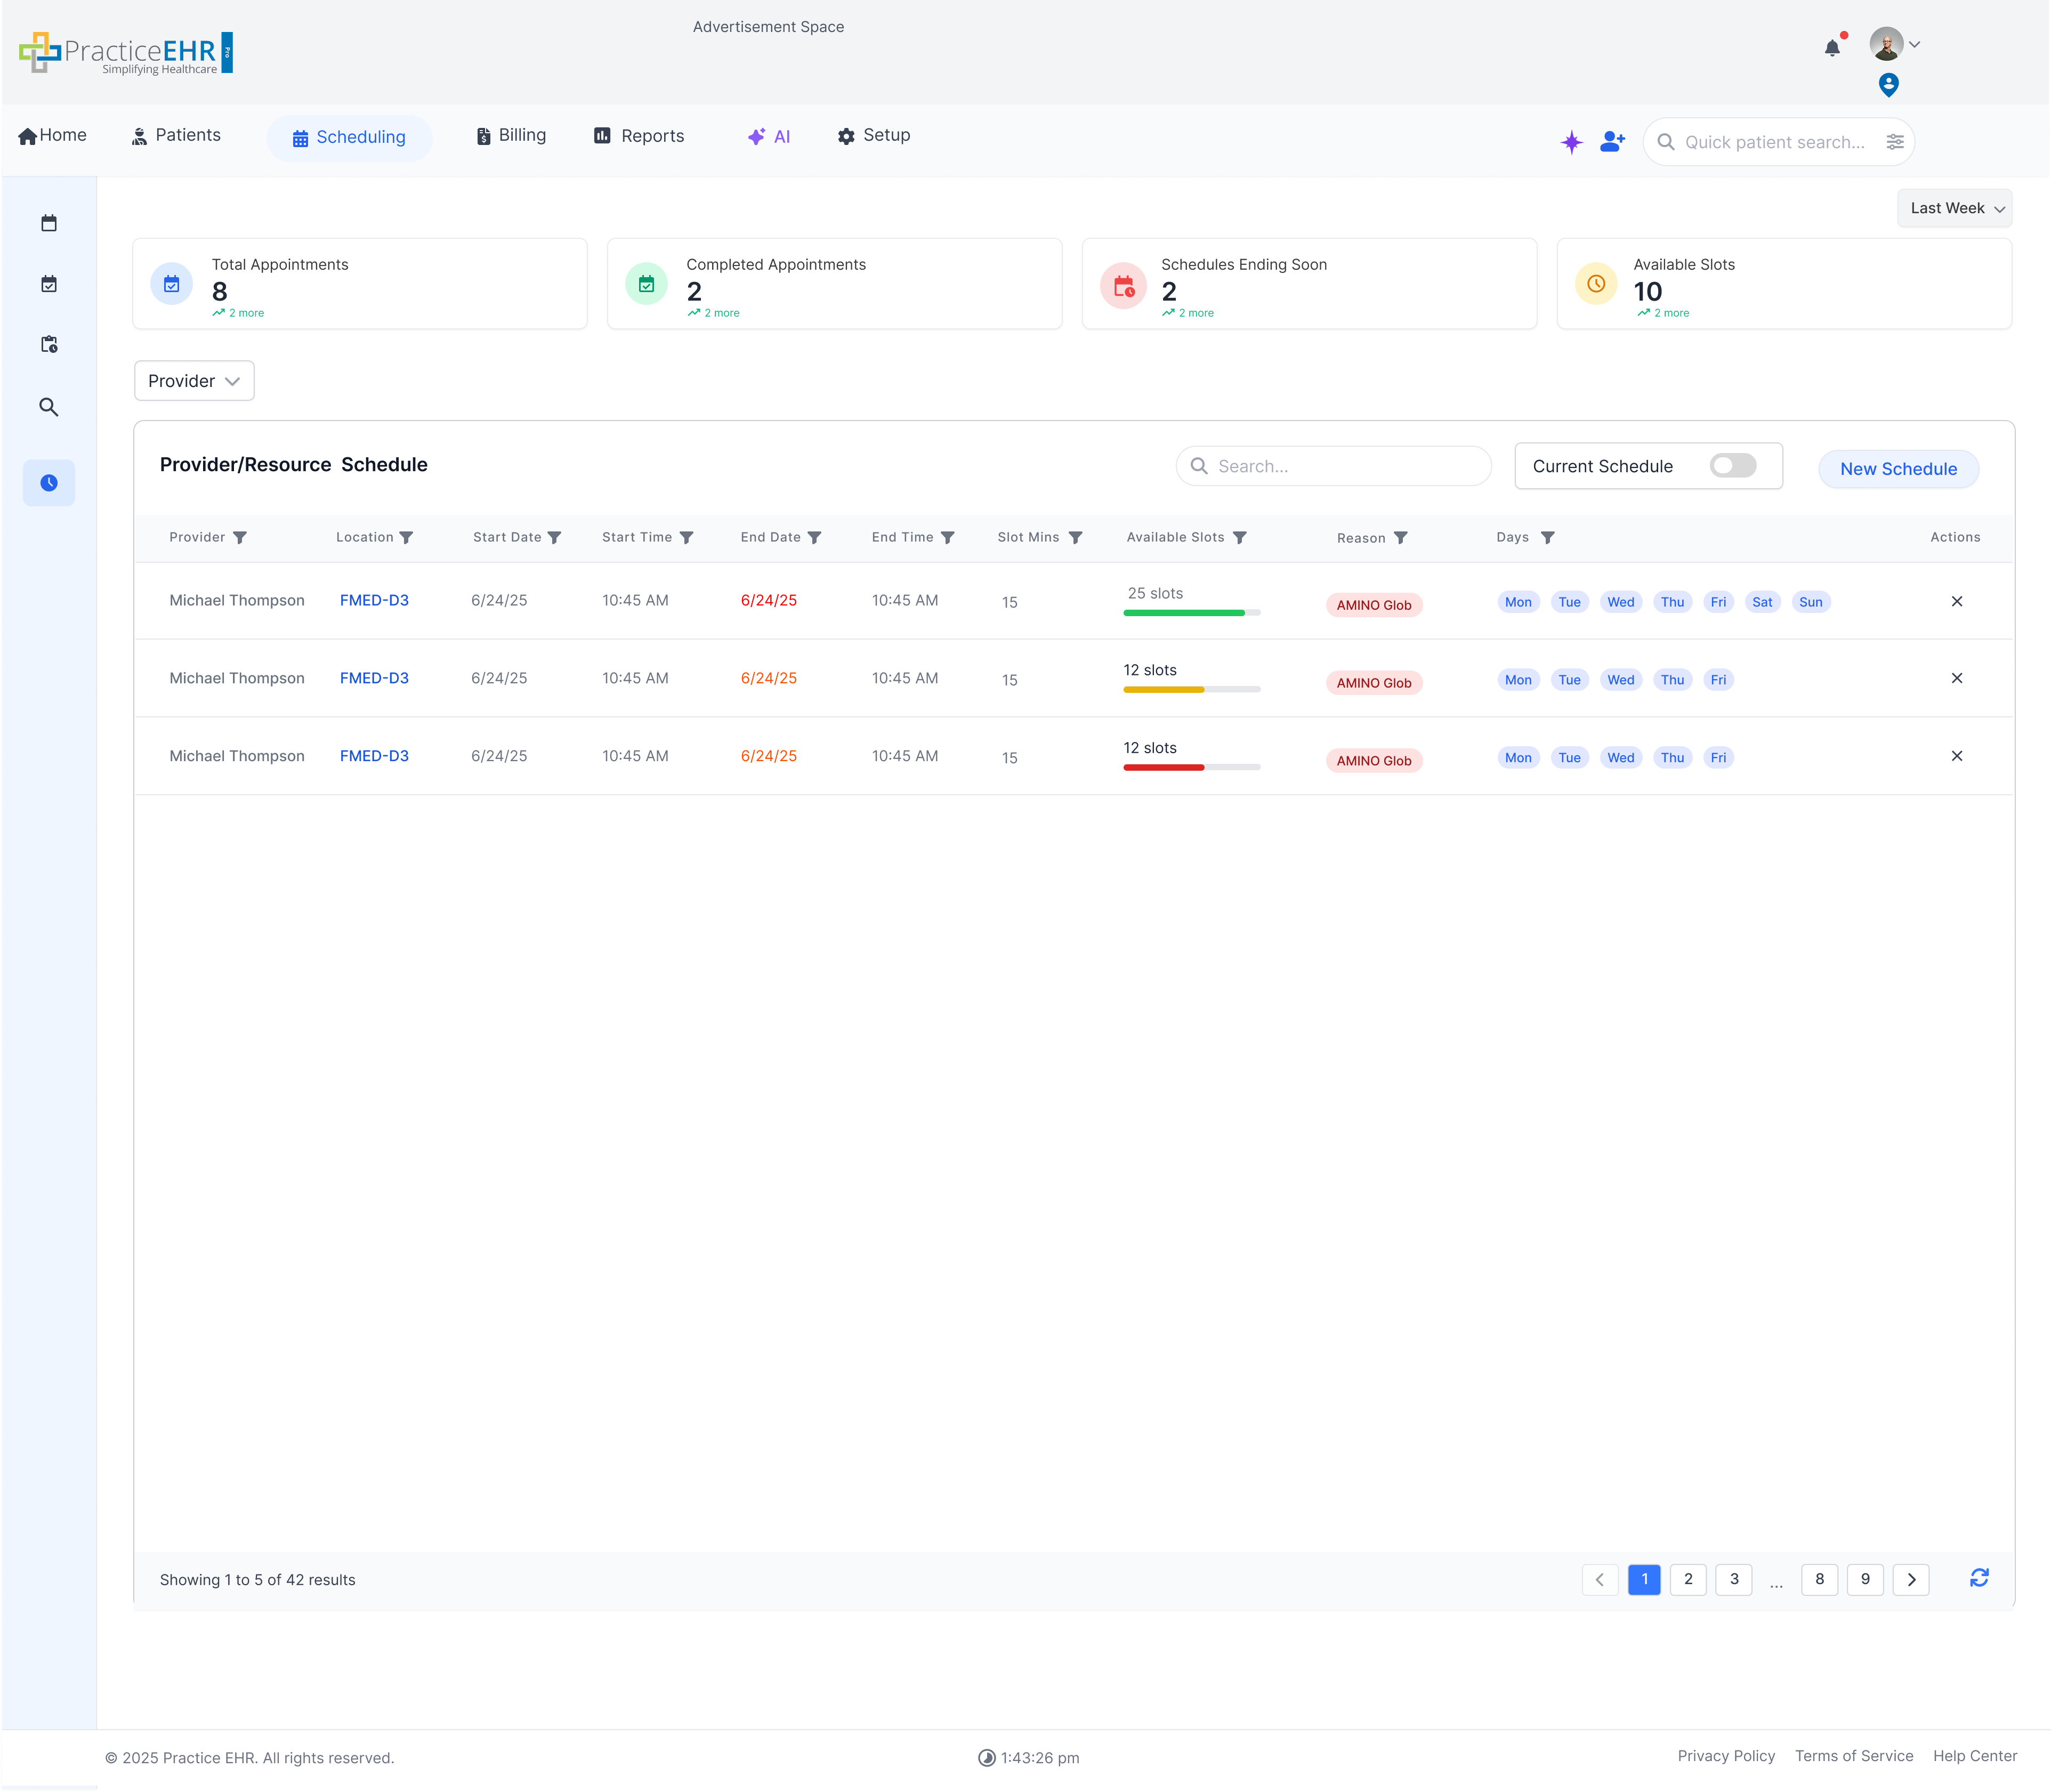The width and height of the screenshot is (2051, 1792).
Task: Click the notification bell icon
Action: tap(1832, 46)
